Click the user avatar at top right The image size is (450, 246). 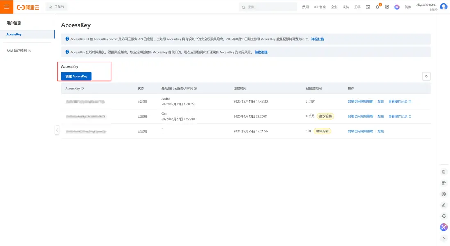pyautogui.click(x=443, y=7)
